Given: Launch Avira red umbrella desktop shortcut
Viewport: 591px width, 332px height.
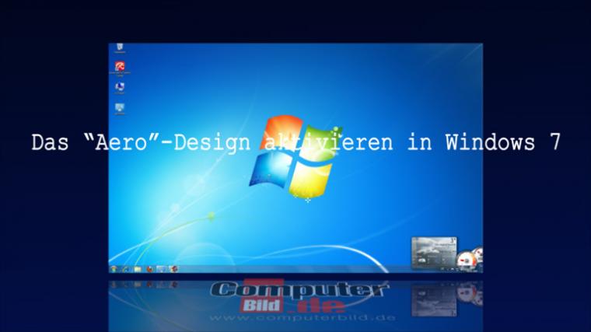Looking at the screenshot, I should pyautogui.click(x=120, y=68).
